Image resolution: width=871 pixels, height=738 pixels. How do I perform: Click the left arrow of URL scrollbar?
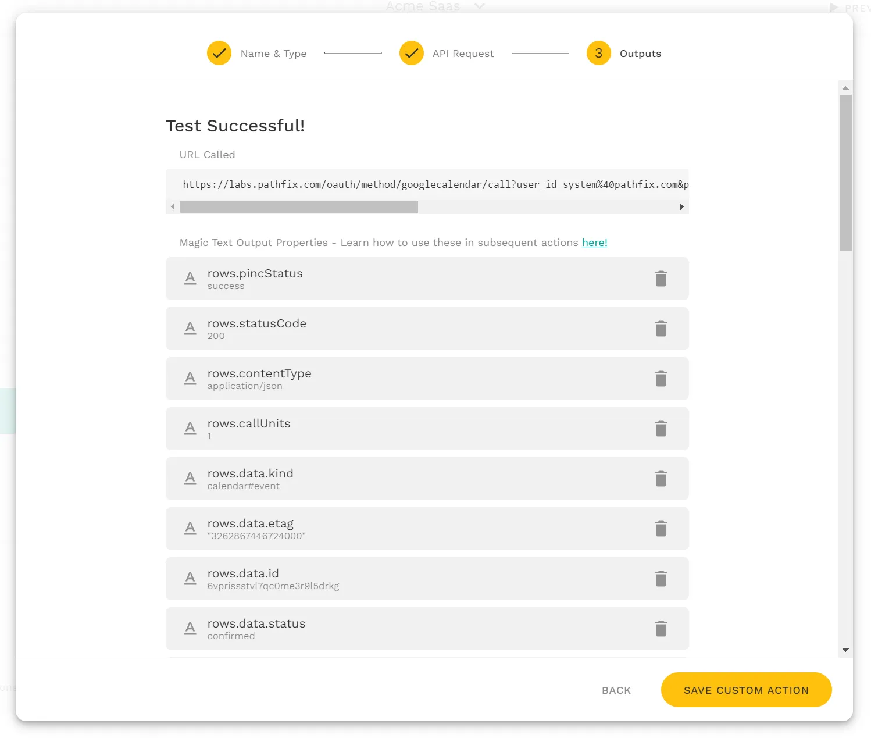[x=173, y=207]
